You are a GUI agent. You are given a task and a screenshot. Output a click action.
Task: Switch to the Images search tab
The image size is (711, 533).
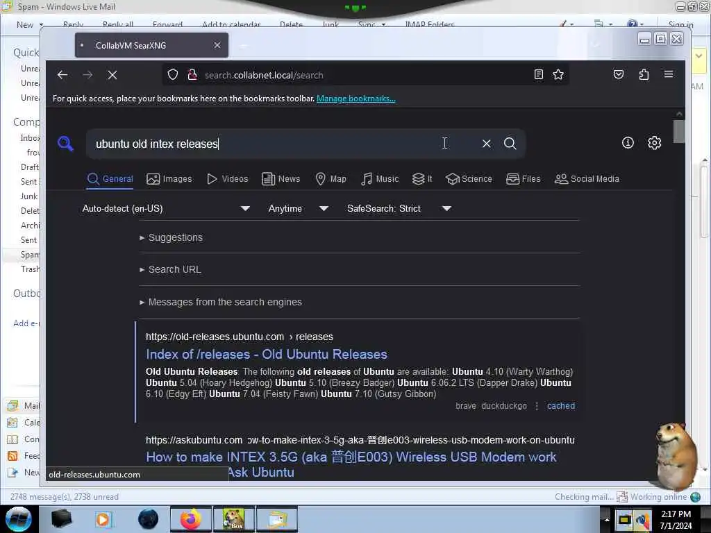coord(169,179)
